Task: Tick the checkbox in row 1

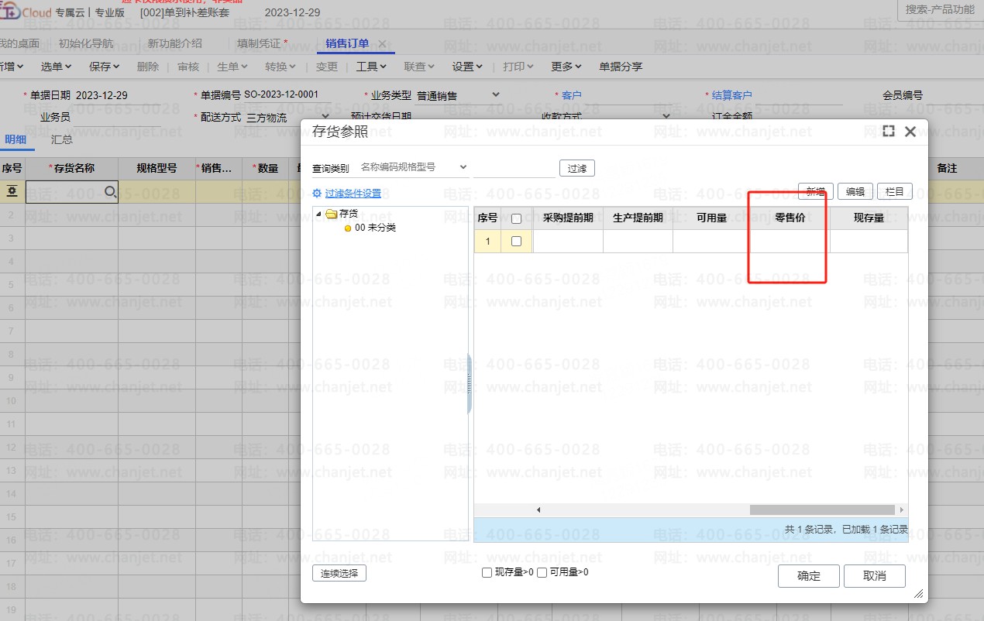Action: [517, 242]
